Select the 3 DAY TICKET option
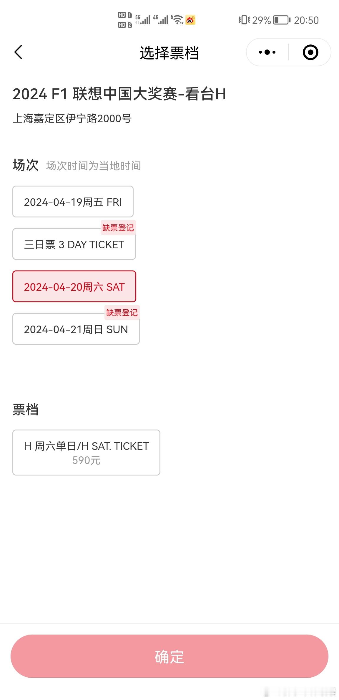Viewport: 339px width, 700px height. [x=74, y=244]
